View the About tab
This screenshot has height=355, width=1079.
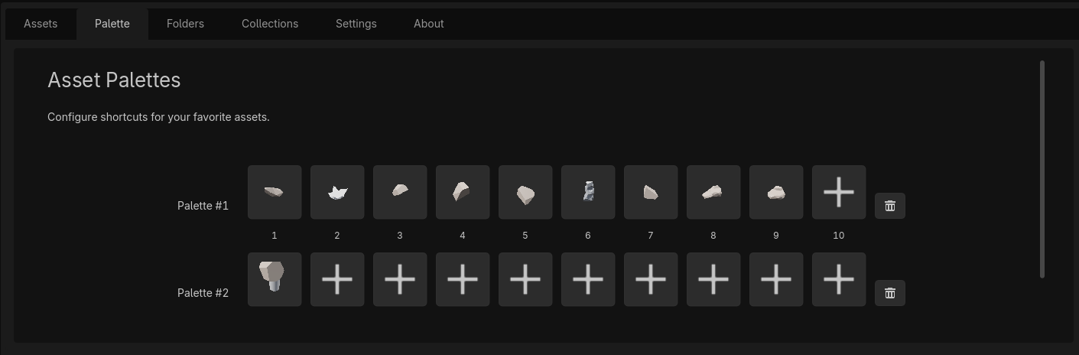[429, 24]
